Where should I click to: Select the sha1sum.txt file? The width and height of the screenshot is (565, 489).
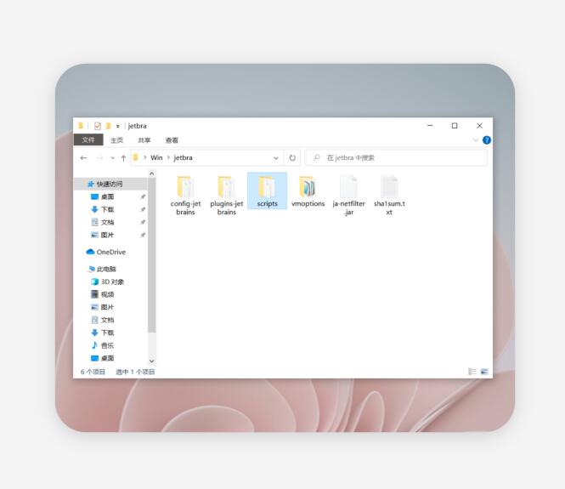click(389, 195)
